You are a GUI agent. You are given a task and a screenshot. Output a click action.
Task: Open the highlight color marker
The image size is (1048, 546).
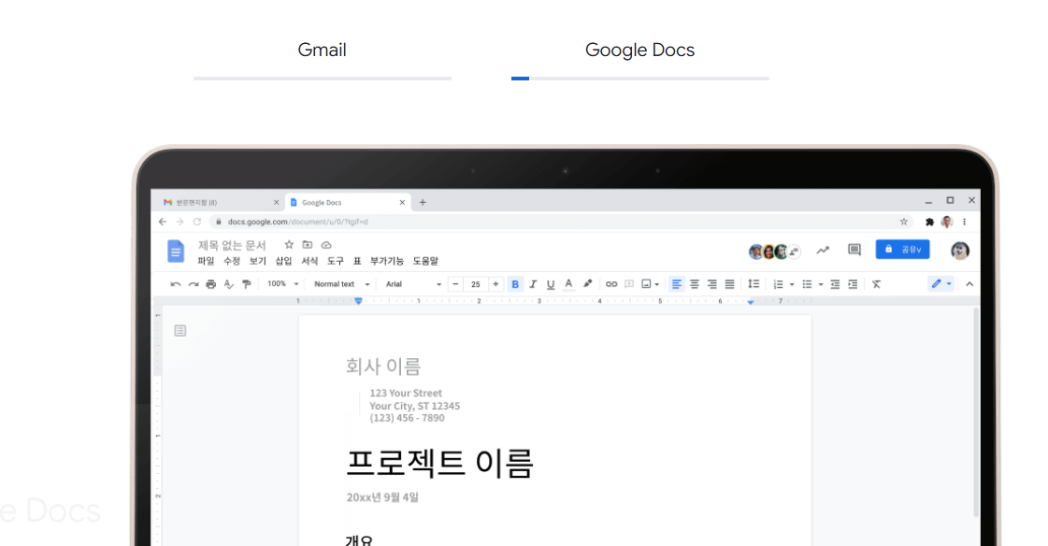coord(587,284)
